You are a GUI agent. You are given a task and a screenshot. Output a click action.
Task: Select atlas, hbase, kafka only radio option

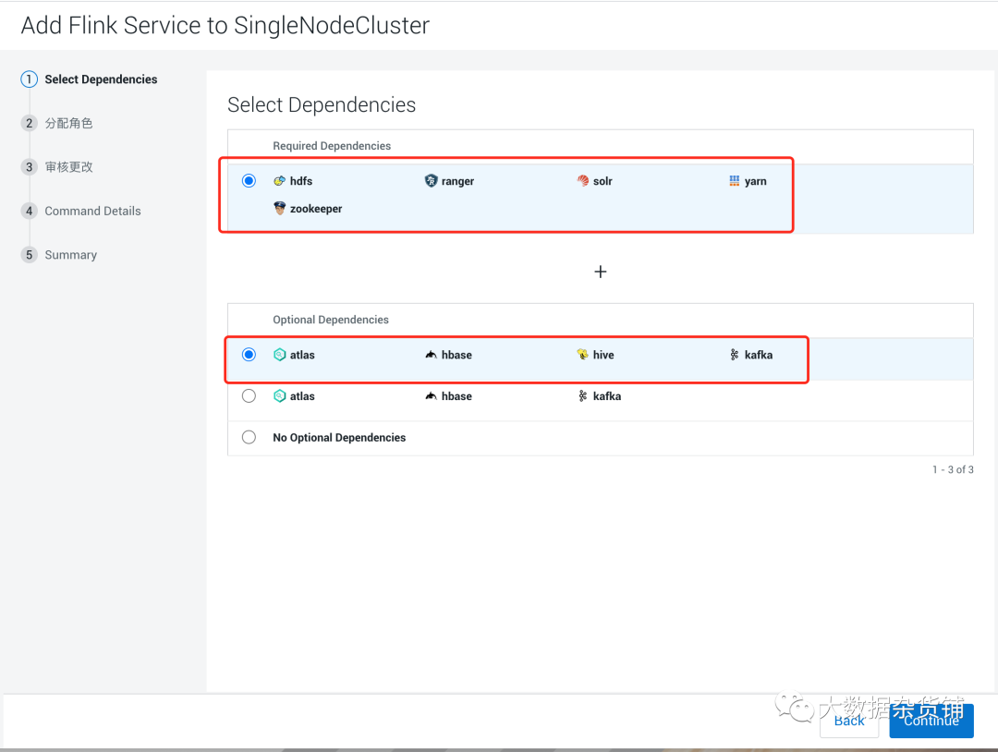pyautogui.click(x=249, y=396)
